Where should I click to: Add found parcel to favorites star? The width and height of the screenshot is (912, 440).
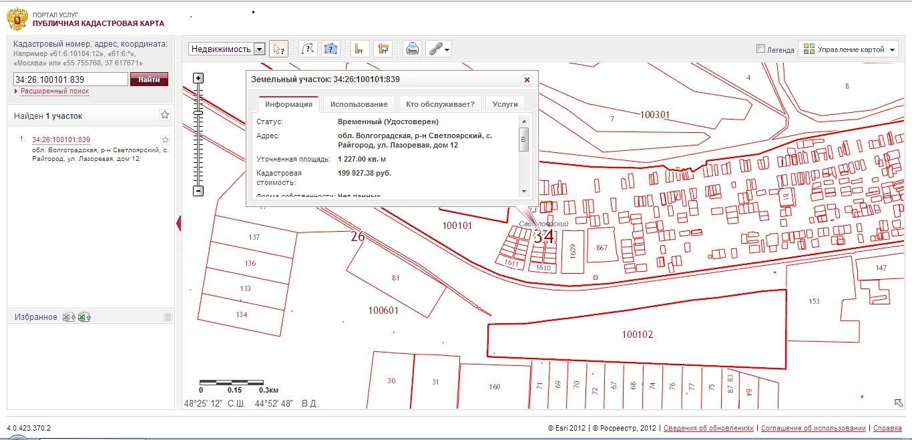click(165, 140)
